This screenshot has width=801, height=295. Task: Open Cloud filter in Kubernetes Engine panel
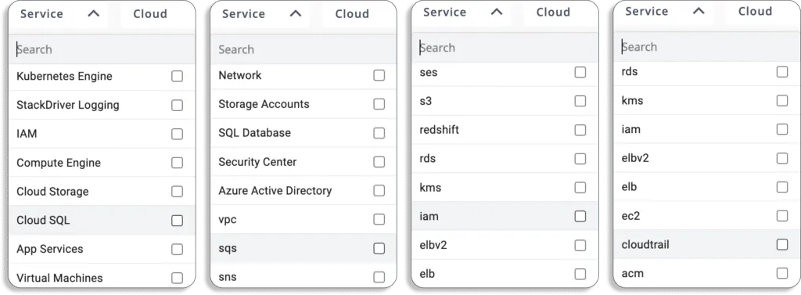pyautogui.click(x=150, y=14)
